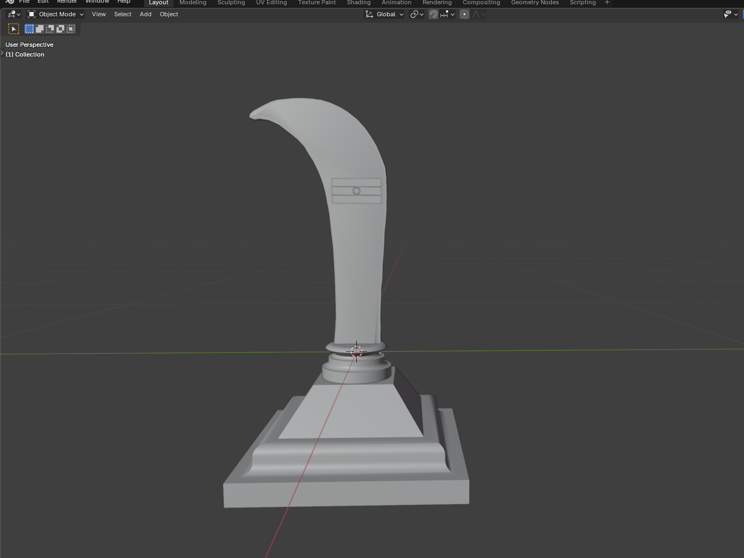Open the proportional editing falloff dropdown
This screenshot has width=744, height=558.
(479, 14)
